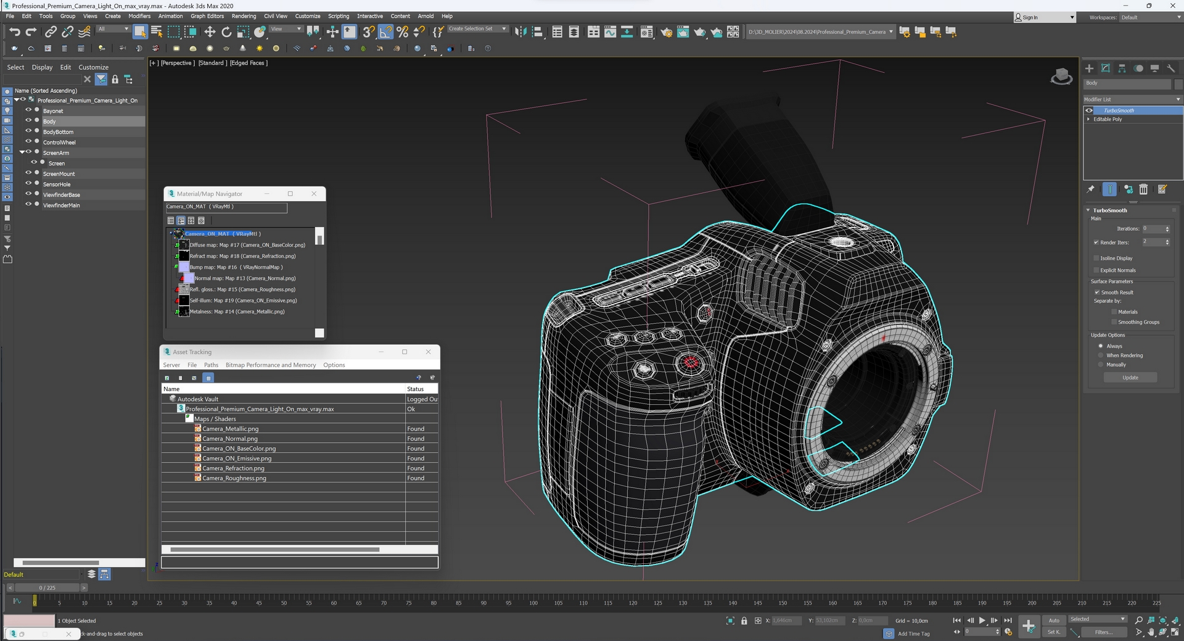Open the key filter Selected dropdown
1184x641 pixels.
pos(1098,619)
